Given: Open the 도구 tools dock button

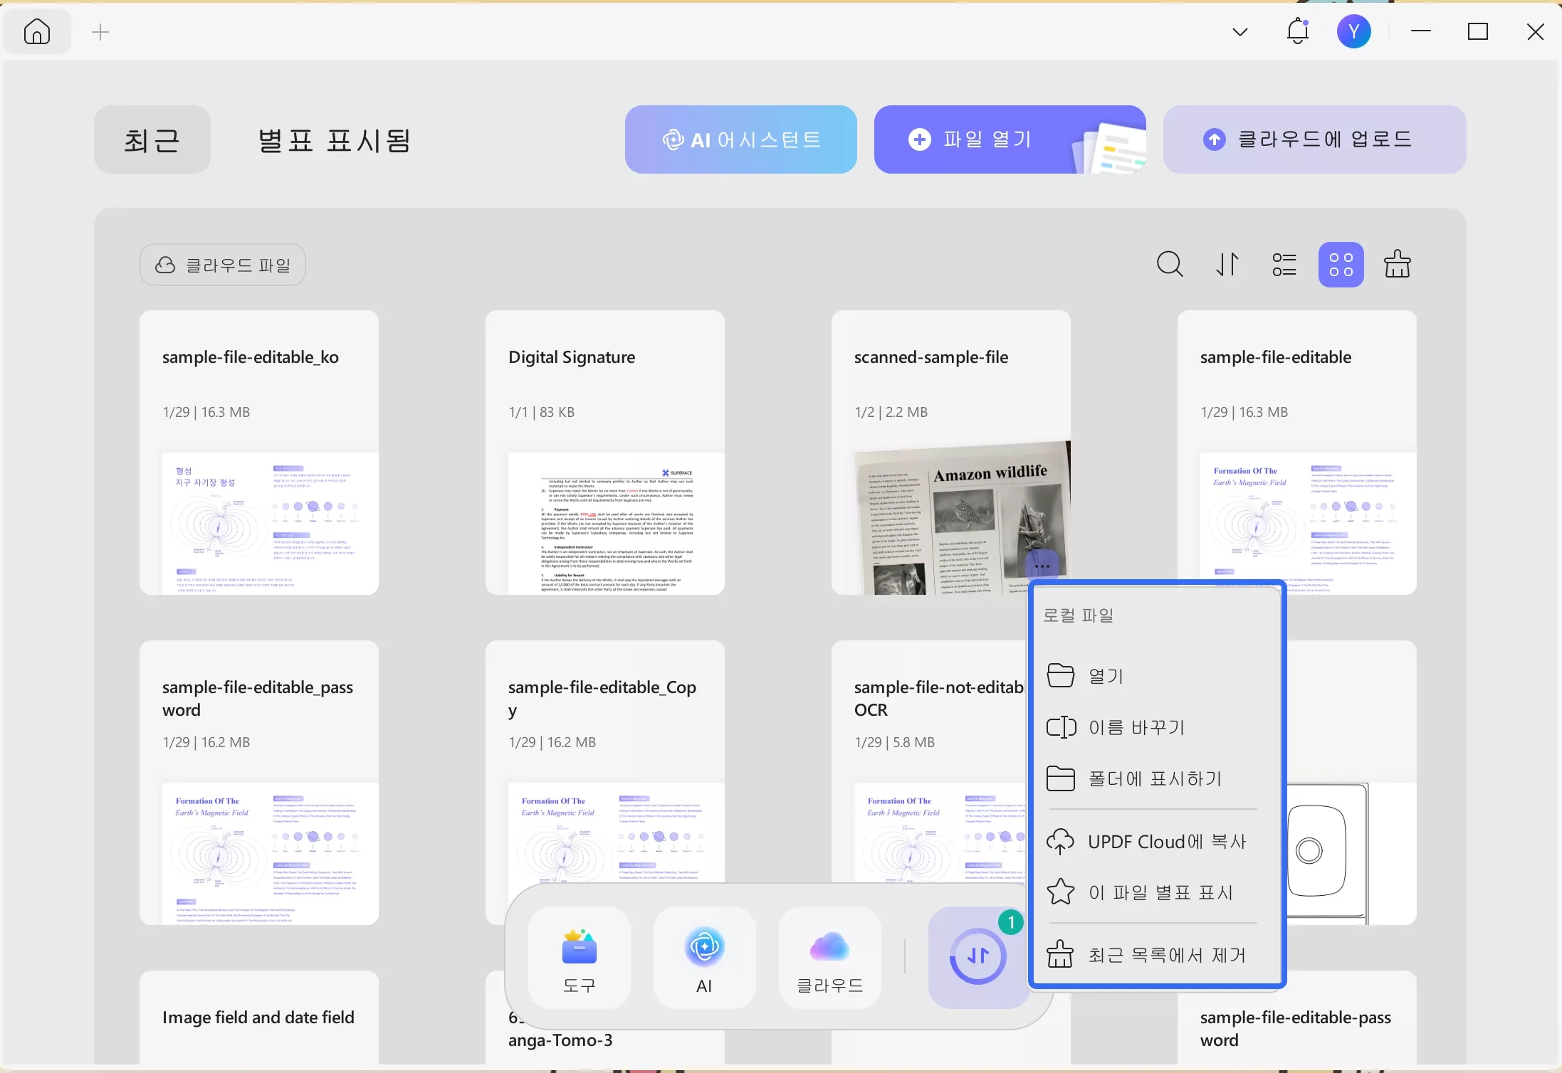Looking at the screenshot, I should 580,958.
